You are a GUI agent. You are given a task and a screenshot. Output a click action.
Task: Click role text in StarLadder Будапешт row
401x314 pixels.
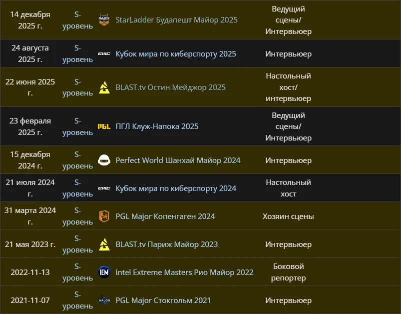288,20
